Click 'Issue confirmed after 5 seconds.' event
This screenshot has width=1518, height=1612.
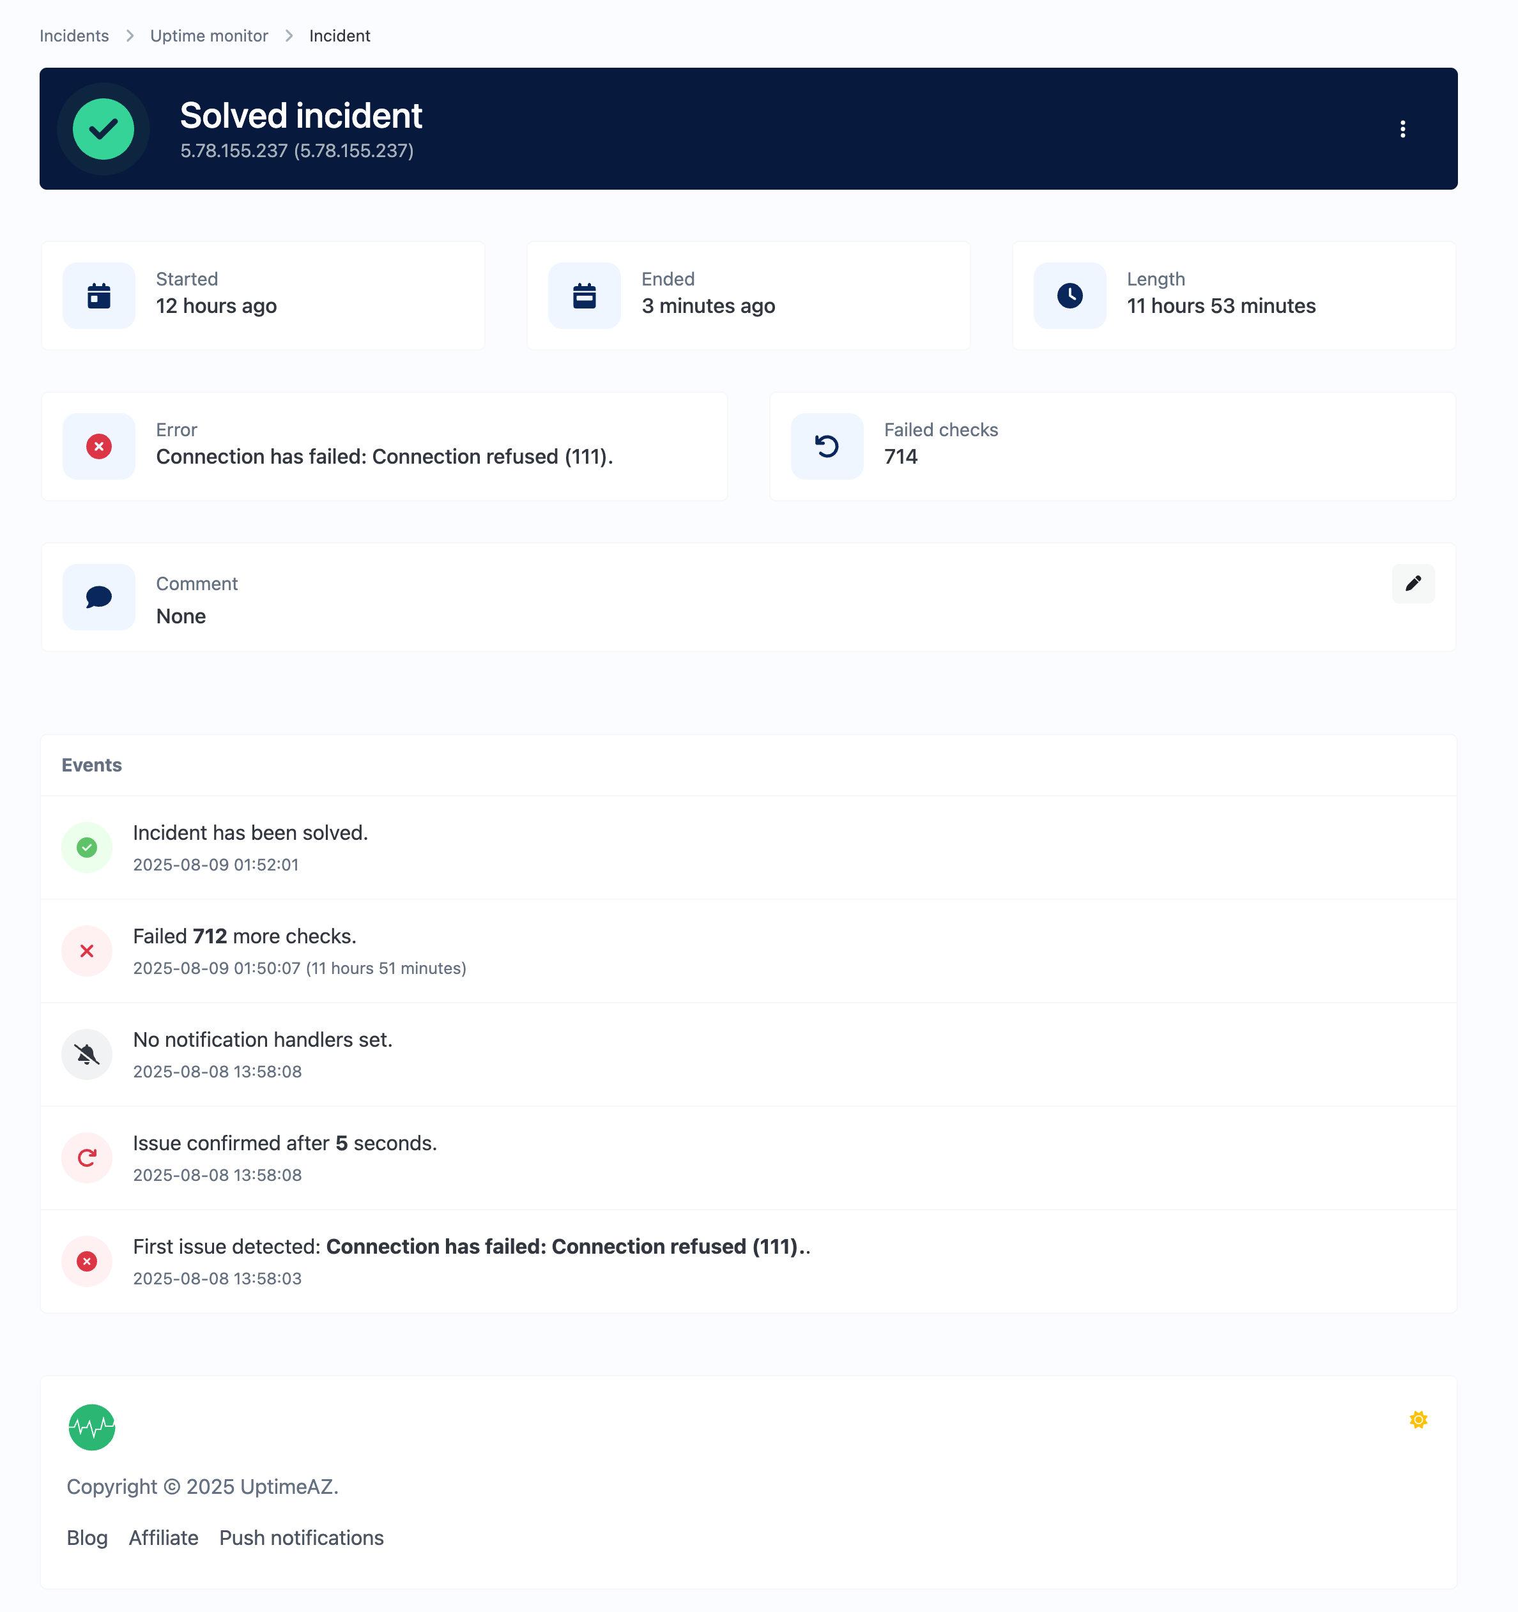[285, 1143]
